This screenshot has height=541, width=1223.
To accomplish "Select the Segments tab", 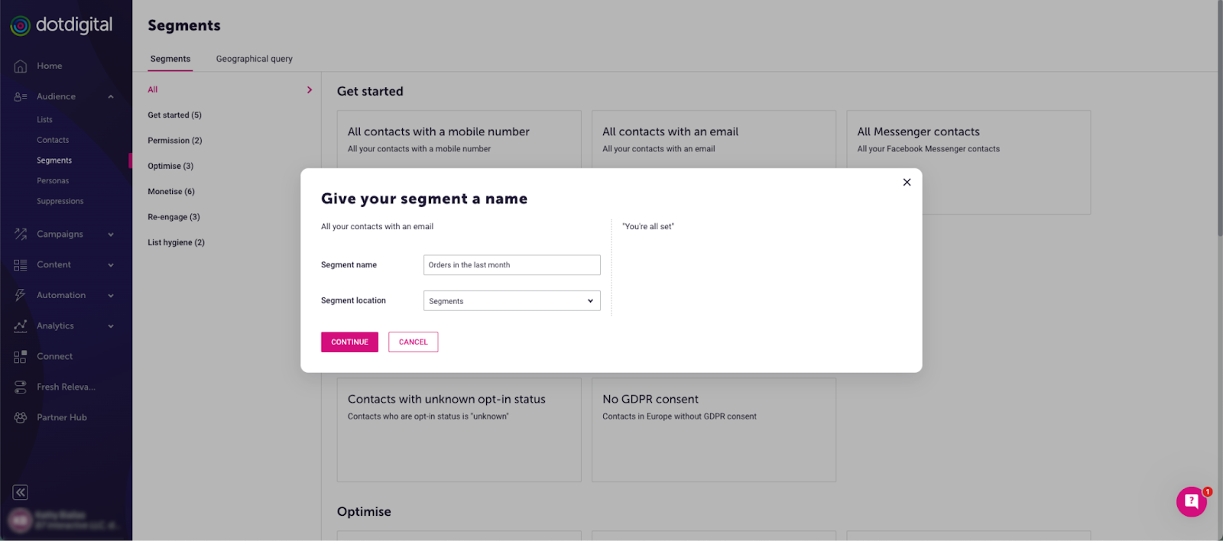I will [x=170, y=59].
